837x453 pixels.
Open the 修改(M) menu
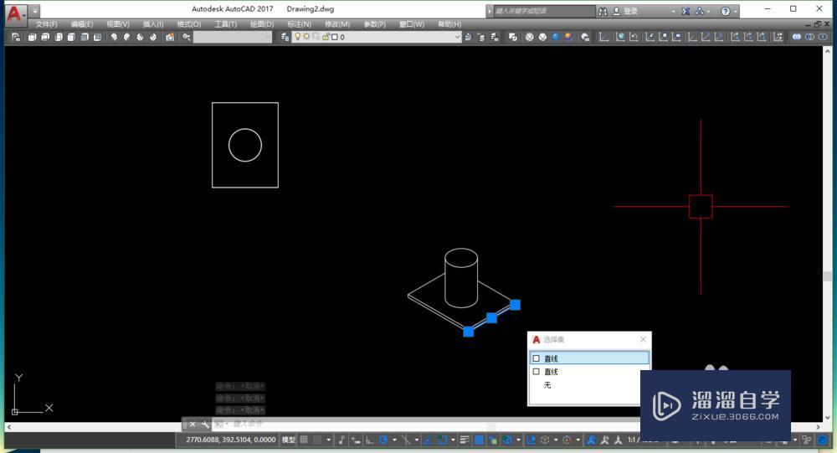point(336,24)
